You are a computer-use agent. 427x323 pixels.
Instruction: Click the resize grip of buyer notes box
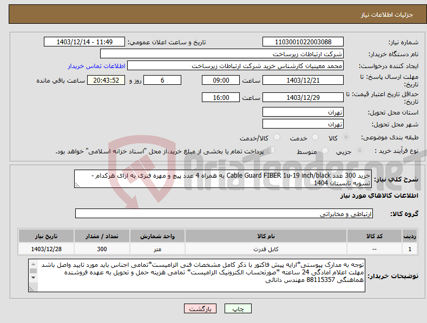click(31, 289)
